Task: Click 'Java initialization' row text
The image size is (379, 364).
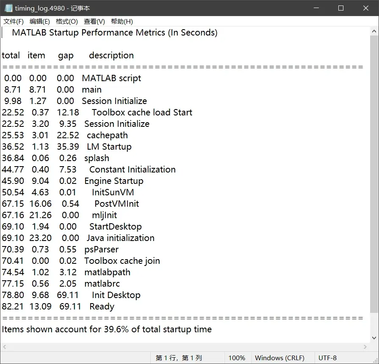Action: [x=121, y=238]
